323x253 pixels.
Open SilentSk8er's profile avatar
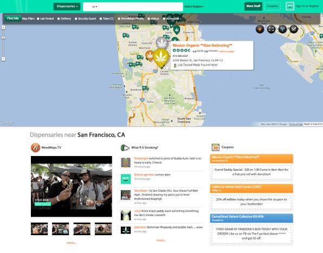[126, 195]
